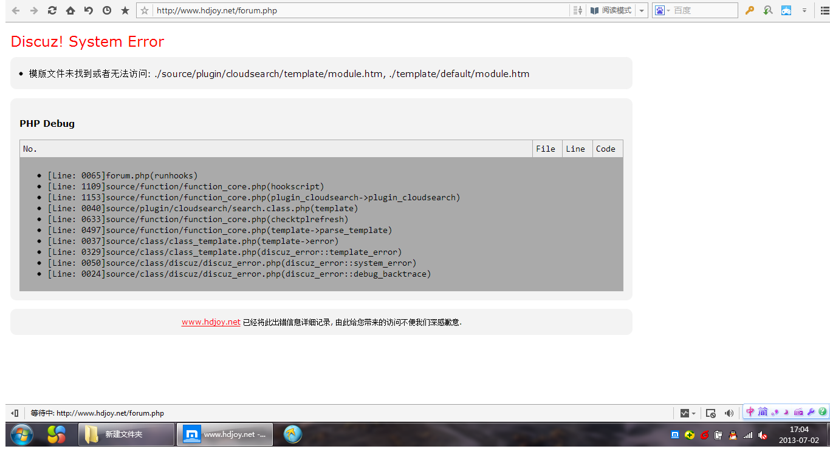Viewport: 830px width, 466px height.
Task: Switch to the 新建文件夹 taskbar window
Action: (126, 434)
